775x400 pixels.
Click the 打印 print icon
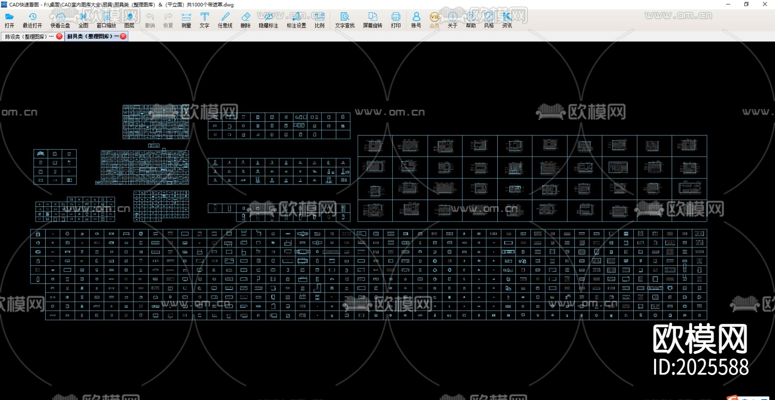[x=396, y=20]
